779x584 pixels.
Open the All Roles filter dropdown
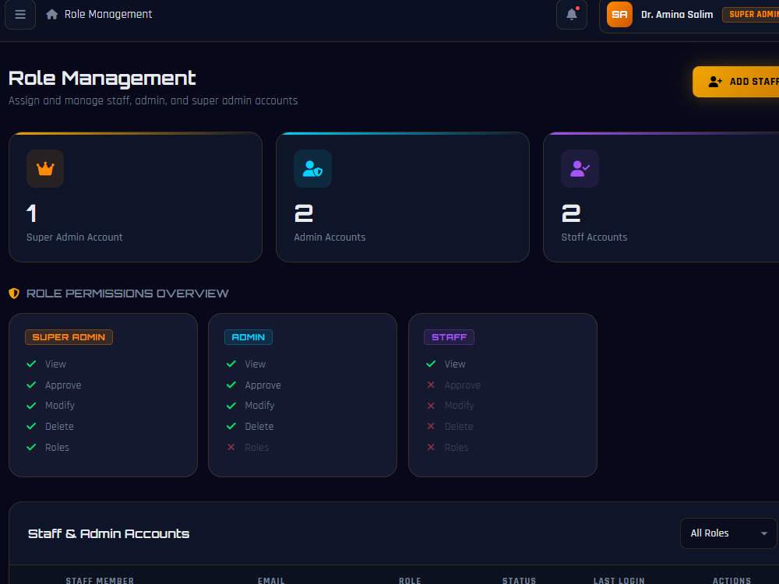728,533
